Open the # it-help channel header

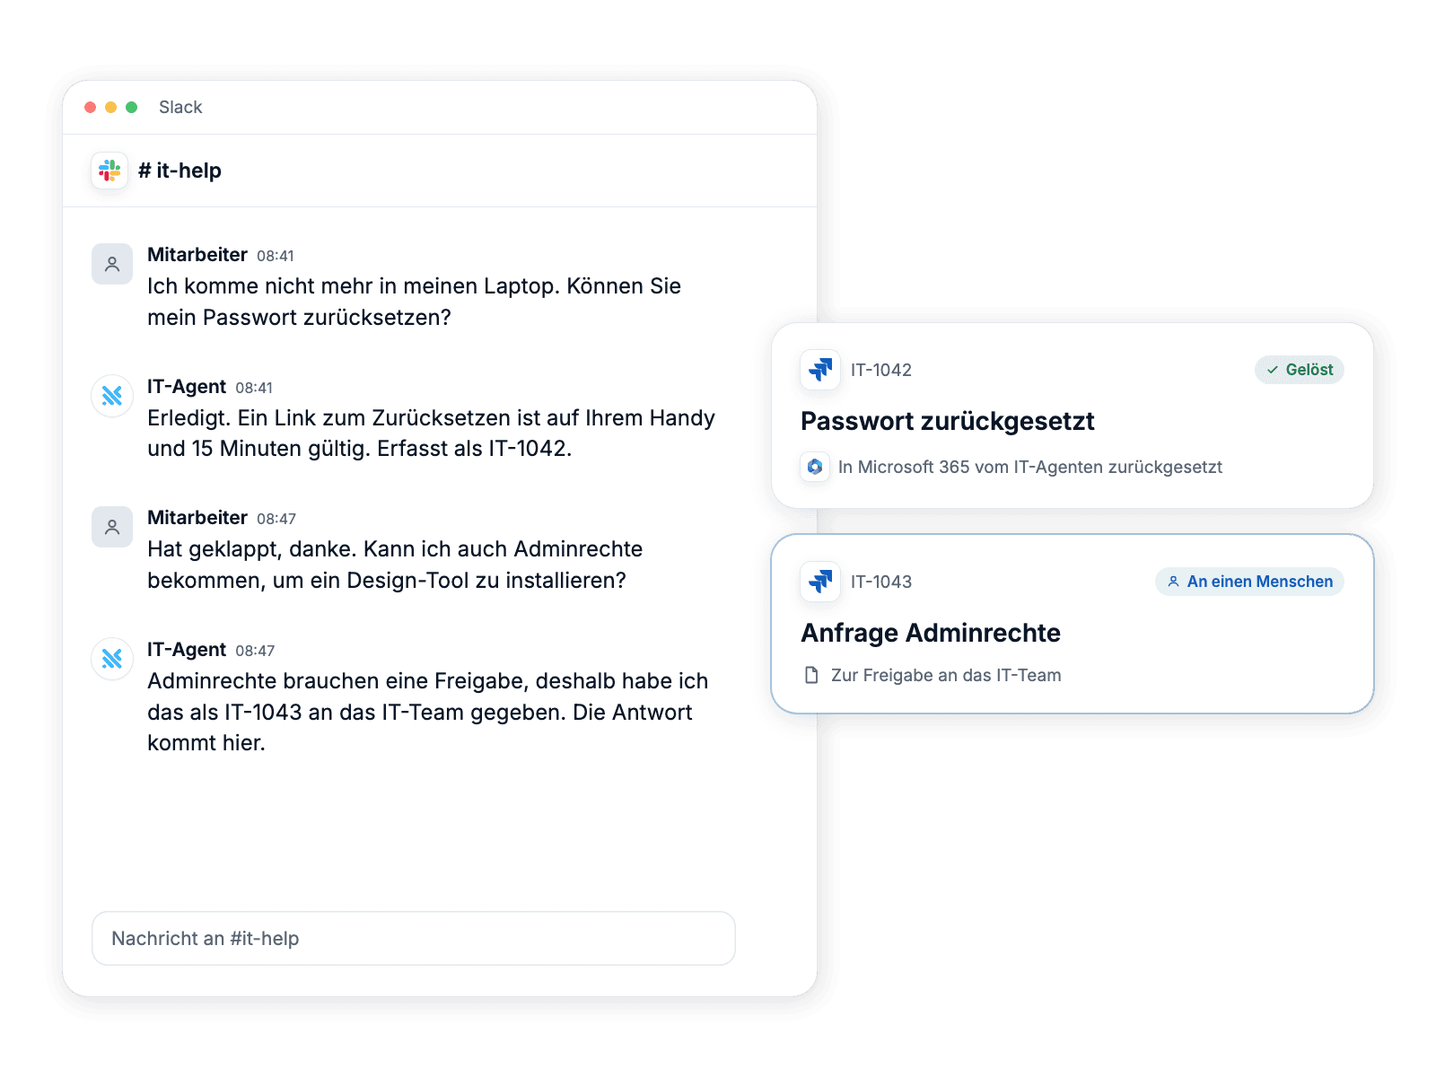[x=180, y=171]
